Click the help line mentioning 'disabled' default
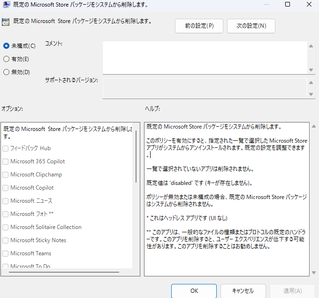 pos(199,183)
